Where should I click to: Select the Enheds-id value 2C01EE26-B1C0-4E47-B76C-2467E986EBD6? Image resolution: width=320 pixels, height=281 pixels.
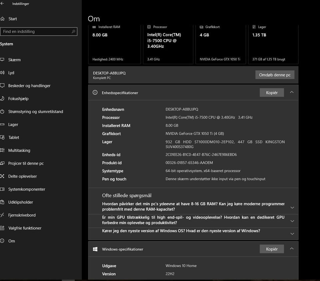201,155
